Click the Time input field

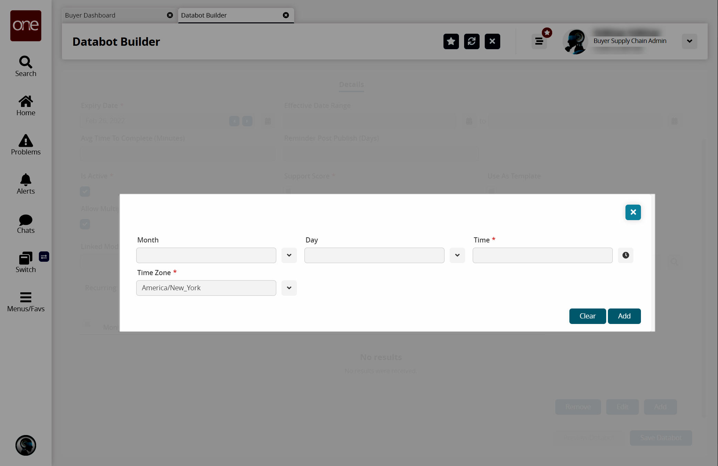coord(543,255)
